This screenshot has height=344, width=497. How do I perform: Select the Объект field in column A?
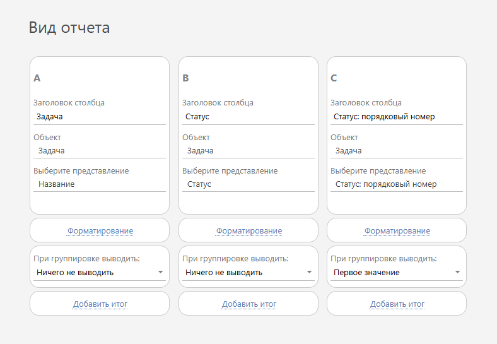point(100,151)
